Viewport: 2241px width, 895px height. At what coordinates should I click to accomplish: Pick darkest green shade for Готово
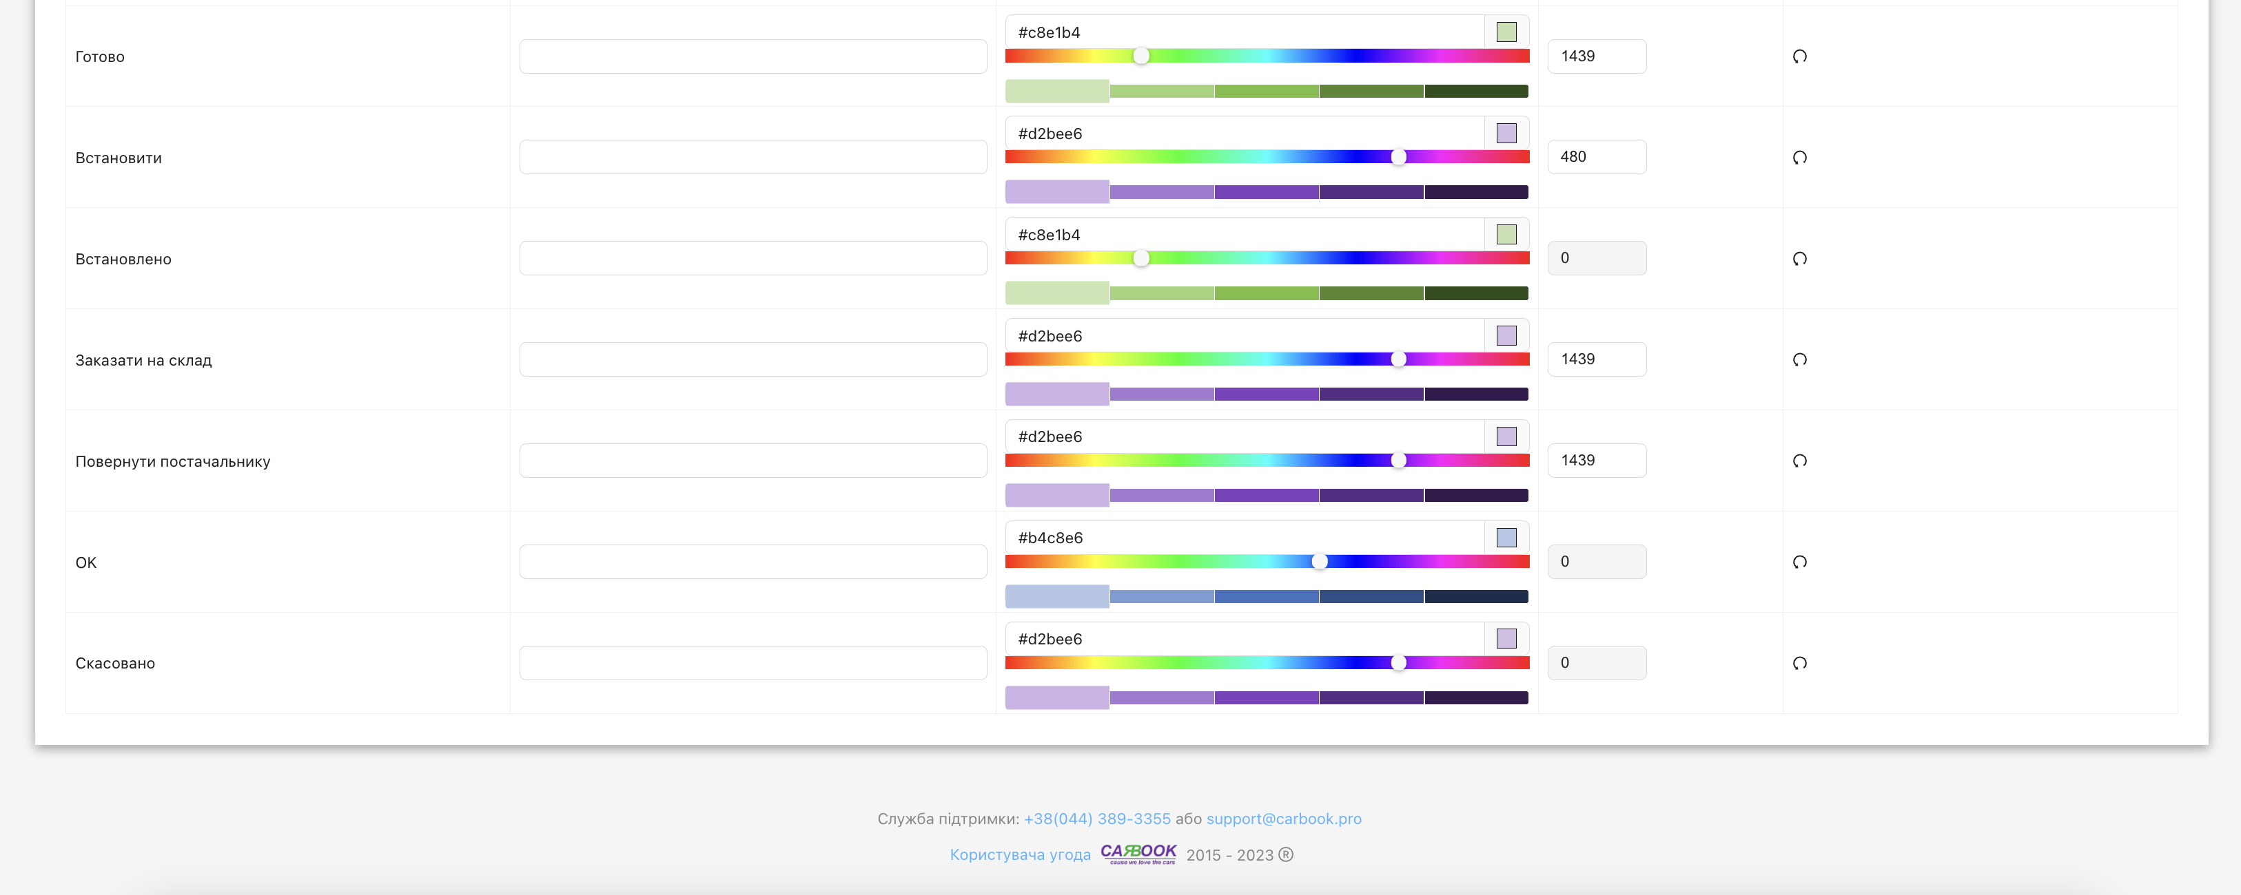point(1475,92)
